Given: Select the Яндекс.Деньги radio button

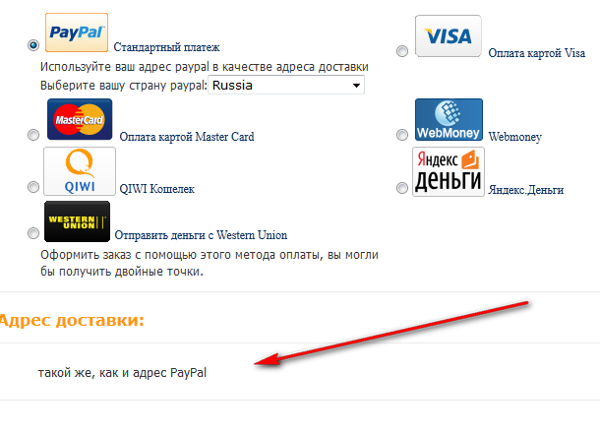Looking at the screenshot, I should [401, 188].
